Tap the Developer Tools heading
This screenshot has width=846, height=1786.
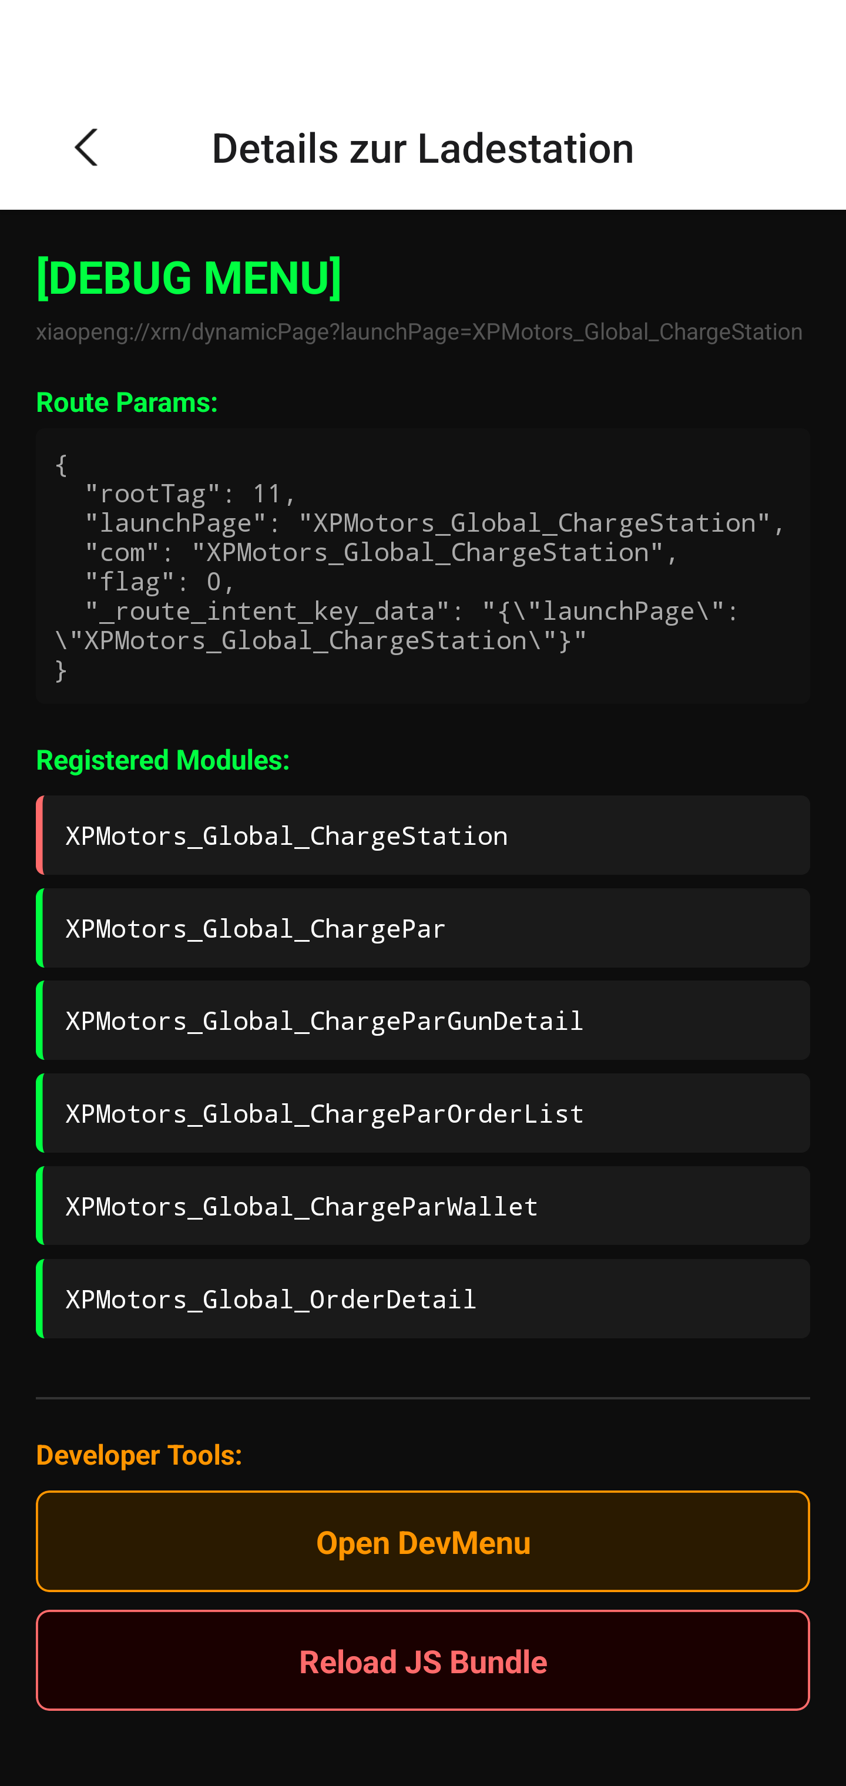139,1455
